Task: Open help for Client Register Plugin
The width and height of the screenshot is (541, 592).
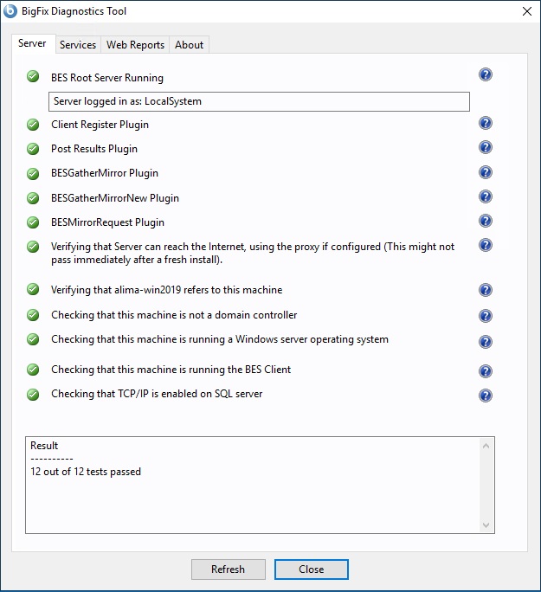Action: [486, 124]
